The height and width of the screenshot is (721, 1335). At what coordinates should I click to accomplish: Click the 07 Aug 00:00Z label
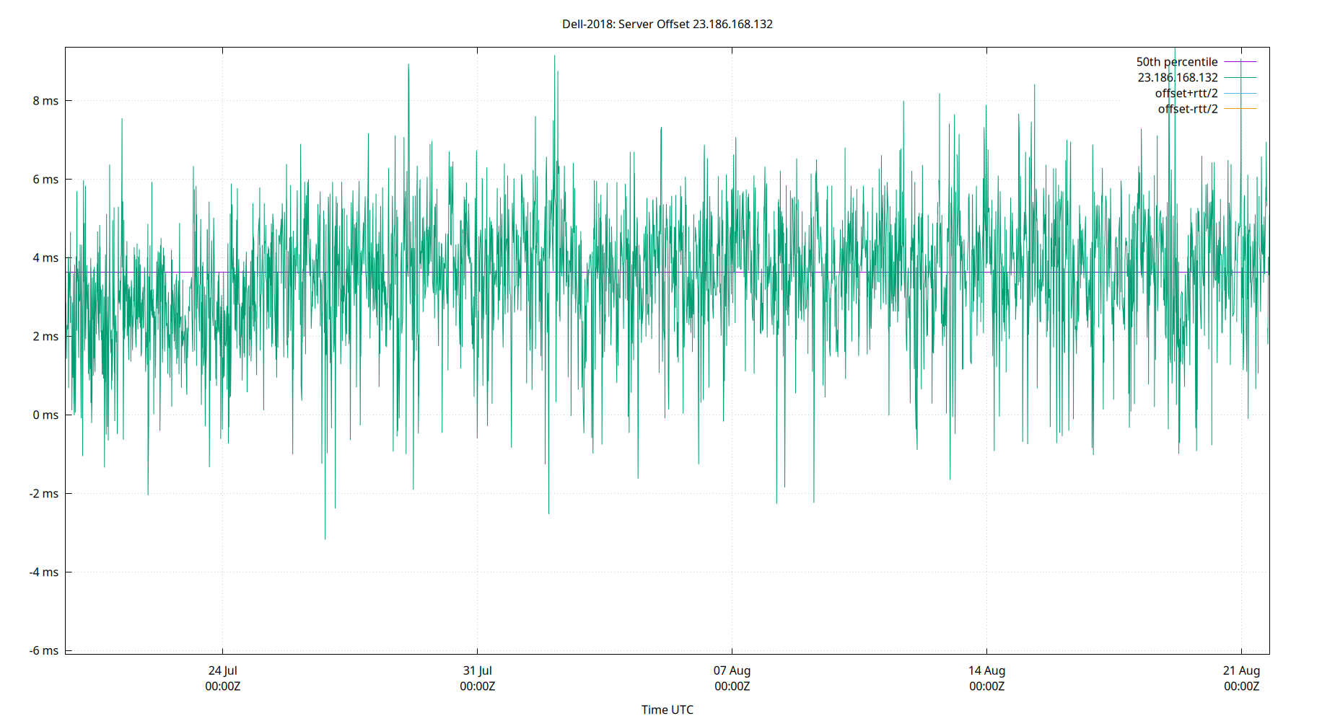coord(732,678)
